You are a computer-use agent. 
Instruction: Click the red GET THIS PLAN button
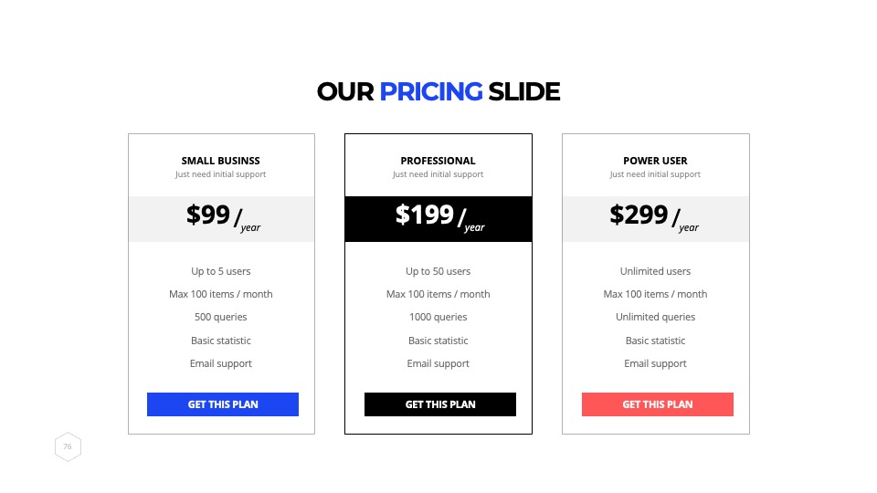coord(657,404)
